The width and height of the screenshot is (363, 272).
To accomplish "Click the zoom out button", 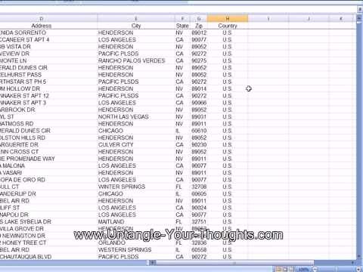I will click(314, 269).
